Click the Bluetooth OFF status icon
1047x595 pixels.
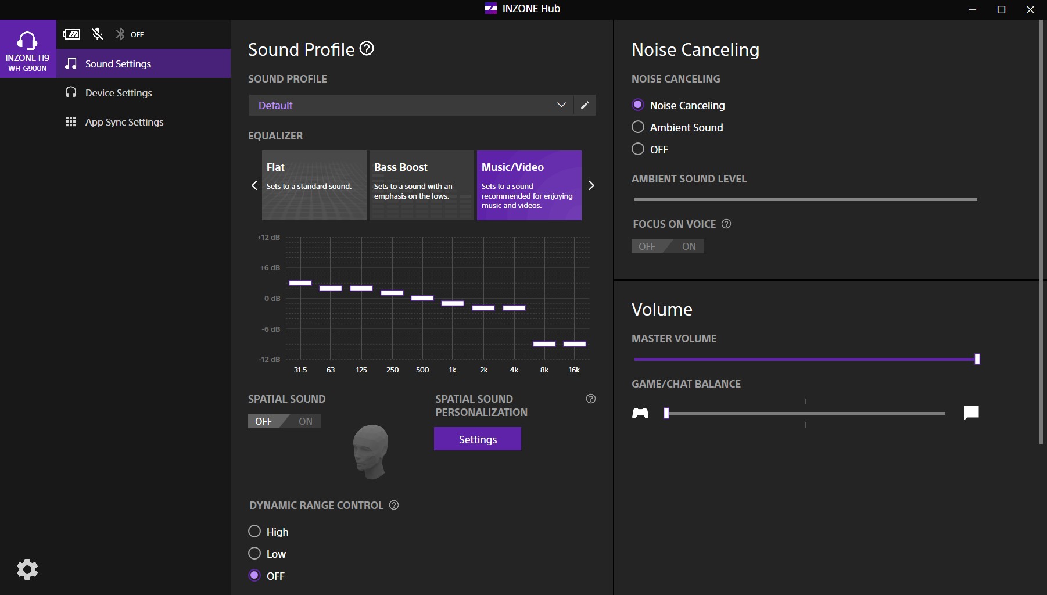tap(129, 34)
